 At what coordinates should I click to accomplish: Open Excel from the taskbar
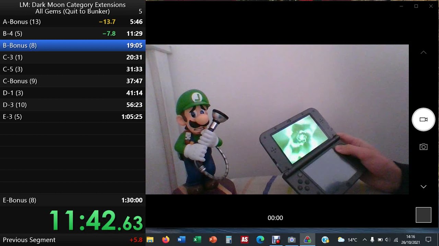(197, 240)
